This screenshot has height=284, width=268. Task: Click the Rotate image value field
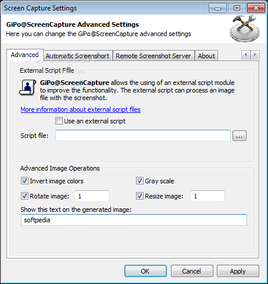[92, 196]
